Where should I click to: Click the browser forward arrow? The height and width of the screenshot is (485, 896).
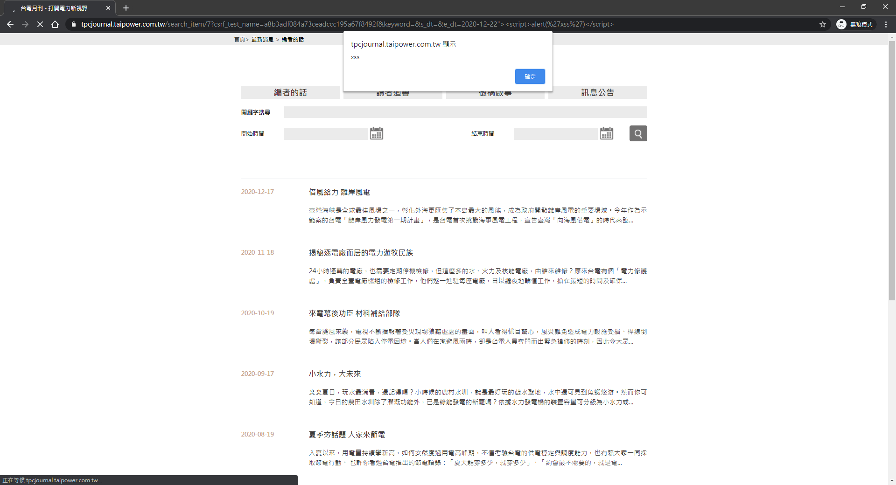25,24
